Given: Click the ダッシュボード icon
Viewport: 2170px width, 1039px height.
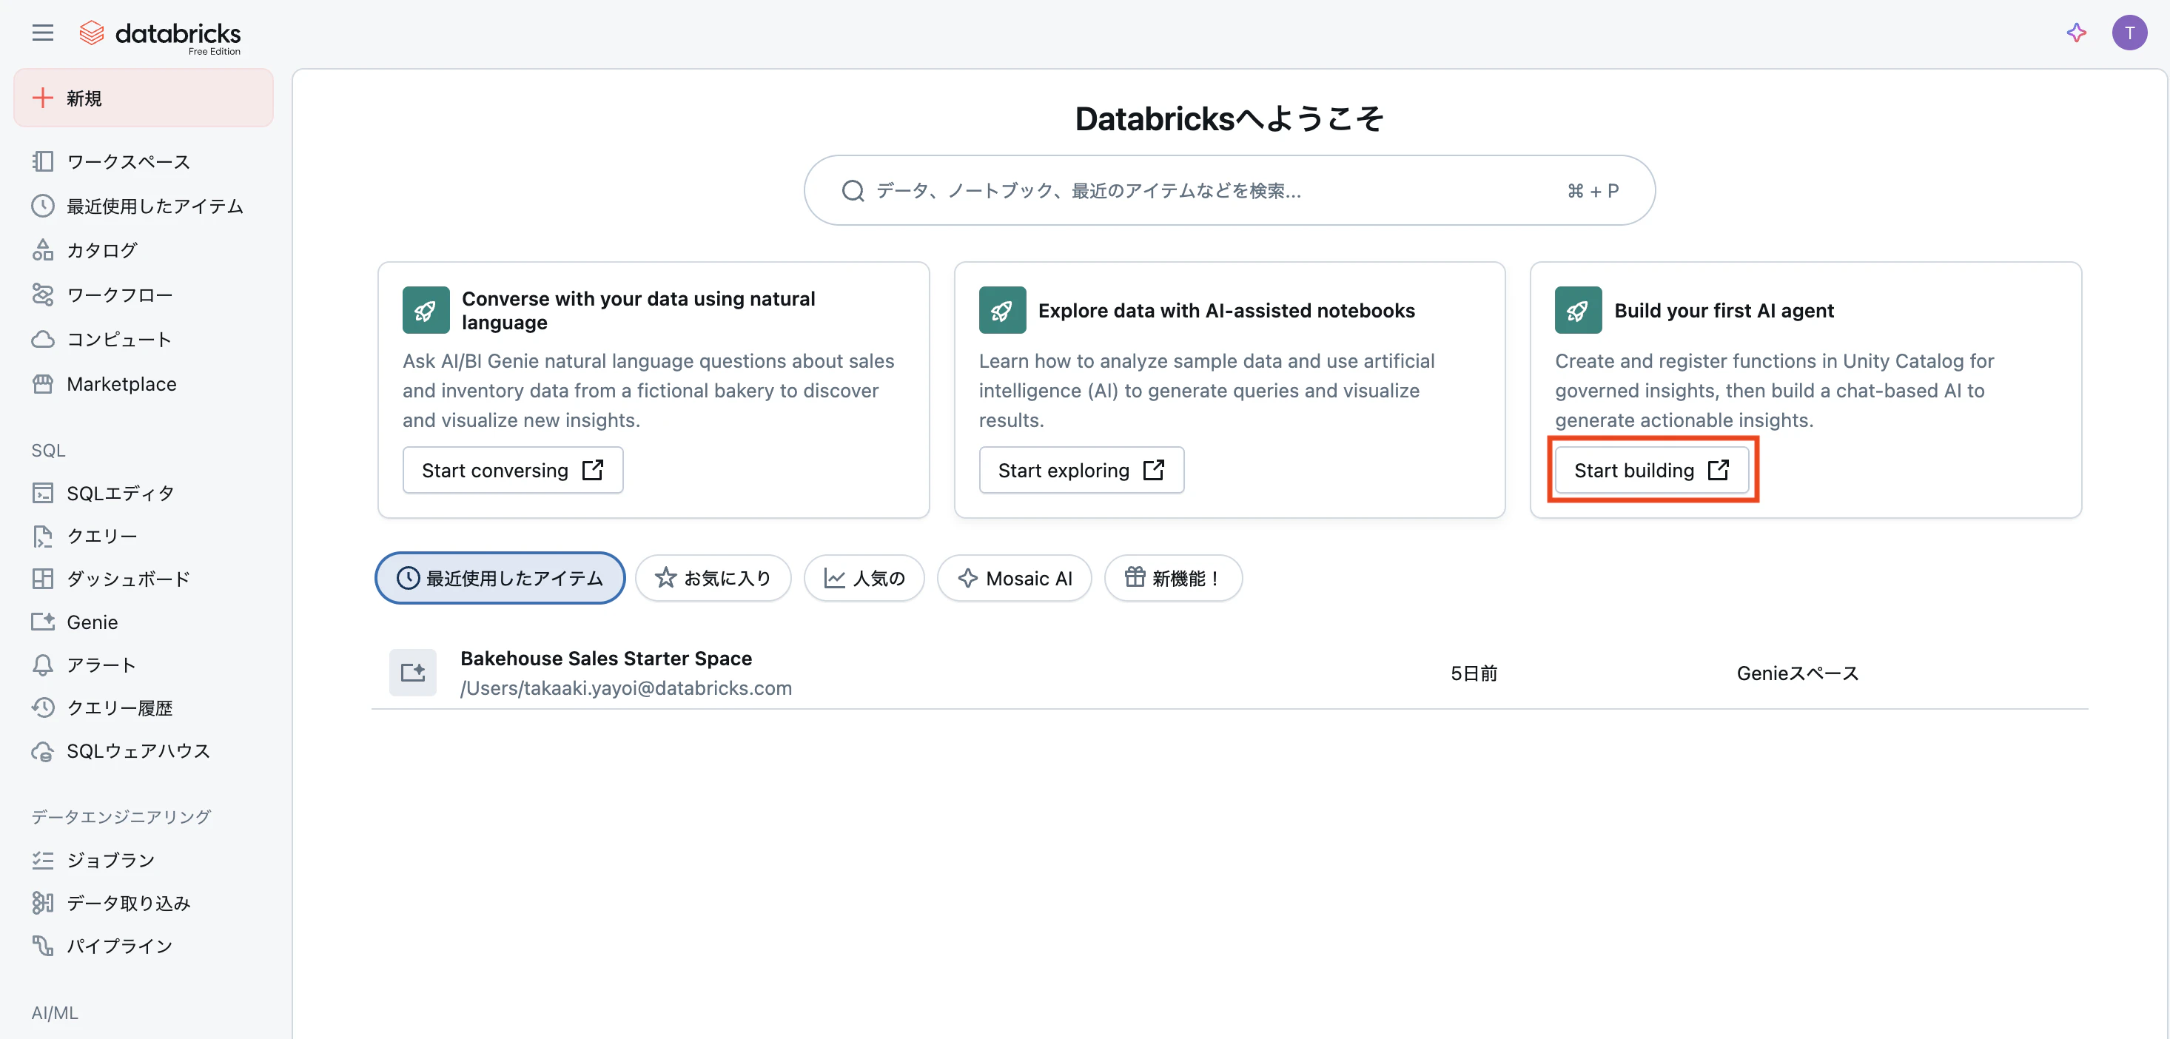Looking at the screenshot, I should [x=42, y=579].
